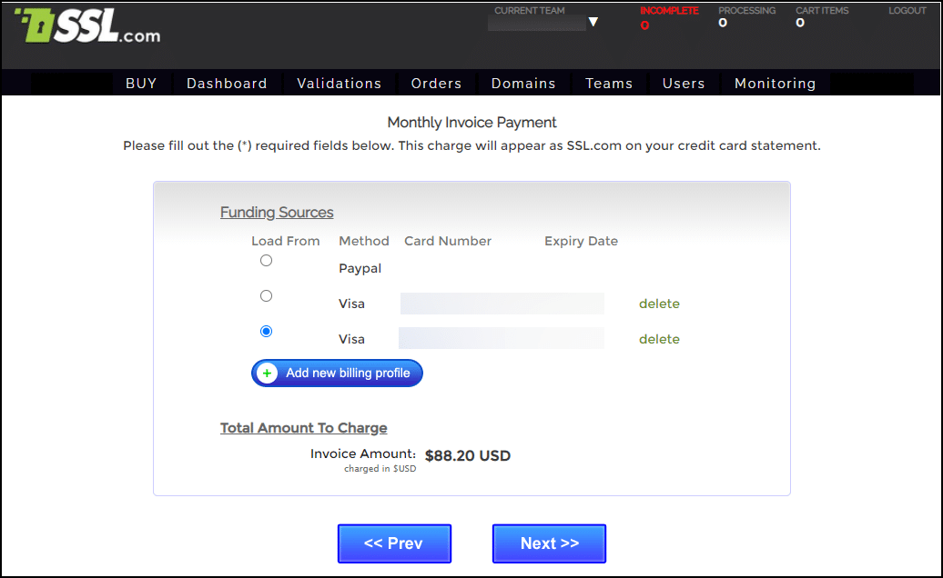Open the BUY menu
This screenshot has width=943, height=578.
tap(141, 84)
